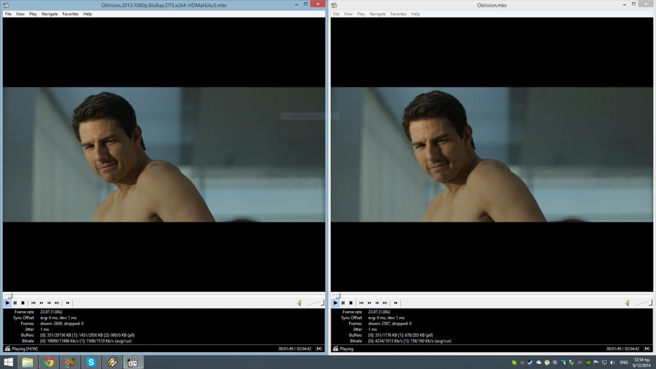Click the Playing status text in right player
656x369 pixels.
tap(347, 349)
